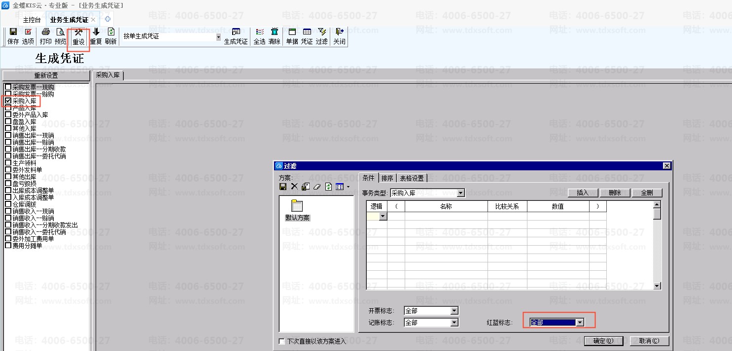This screenshot has height=351, width=732.
Task: Save scheme with floppy icon in 过滤 dialog
Action: (x=283, y=187)
